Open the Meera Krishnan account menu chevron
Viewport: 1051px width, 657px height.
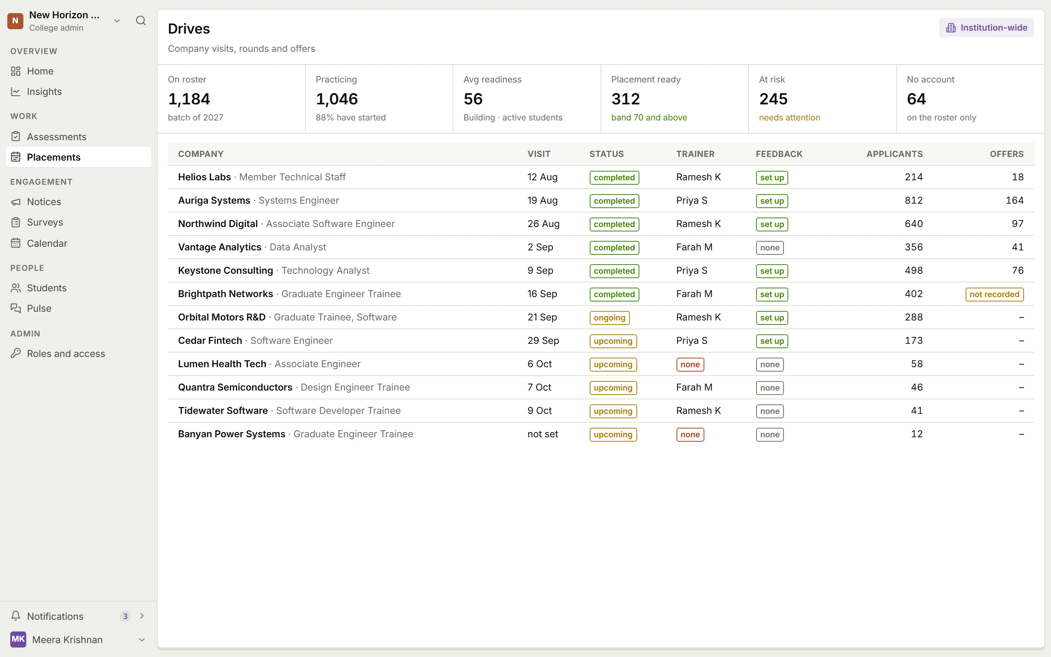pyautogui.click(x=142, y=639)
